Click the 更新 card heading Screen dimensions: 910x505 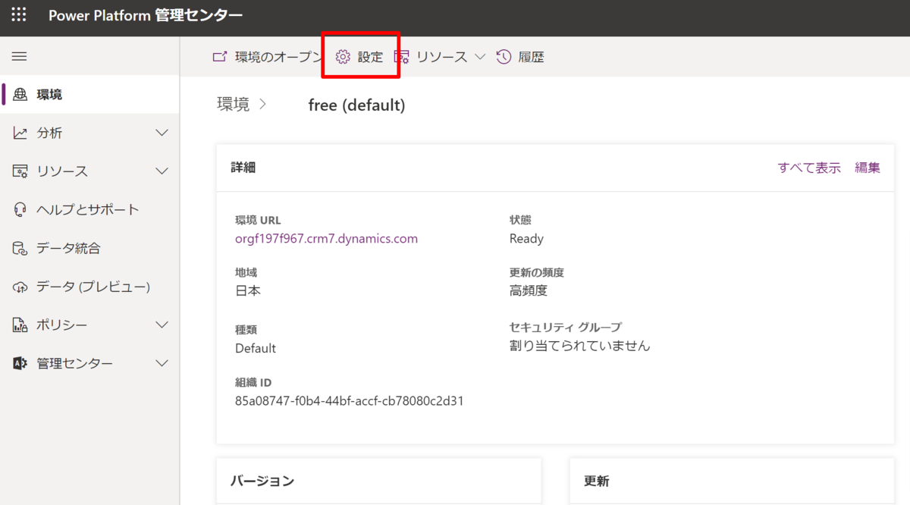[x=596, y=481]
